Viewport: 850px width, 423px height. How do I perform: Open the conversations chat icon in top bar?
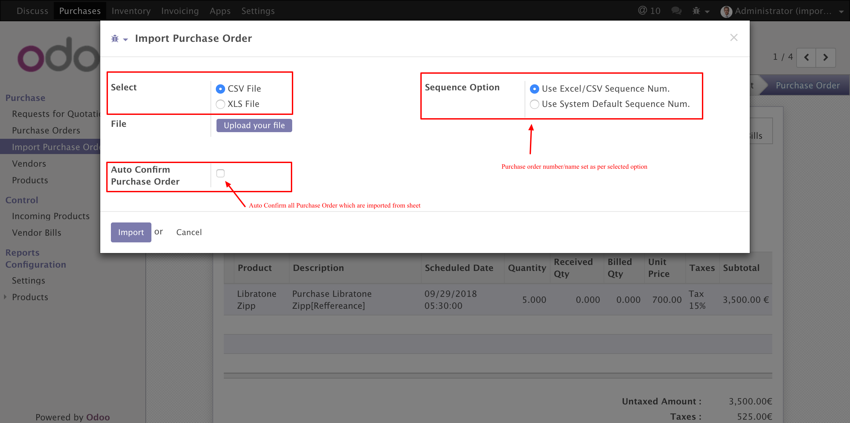pyautogui.click(x=676, y=11)
